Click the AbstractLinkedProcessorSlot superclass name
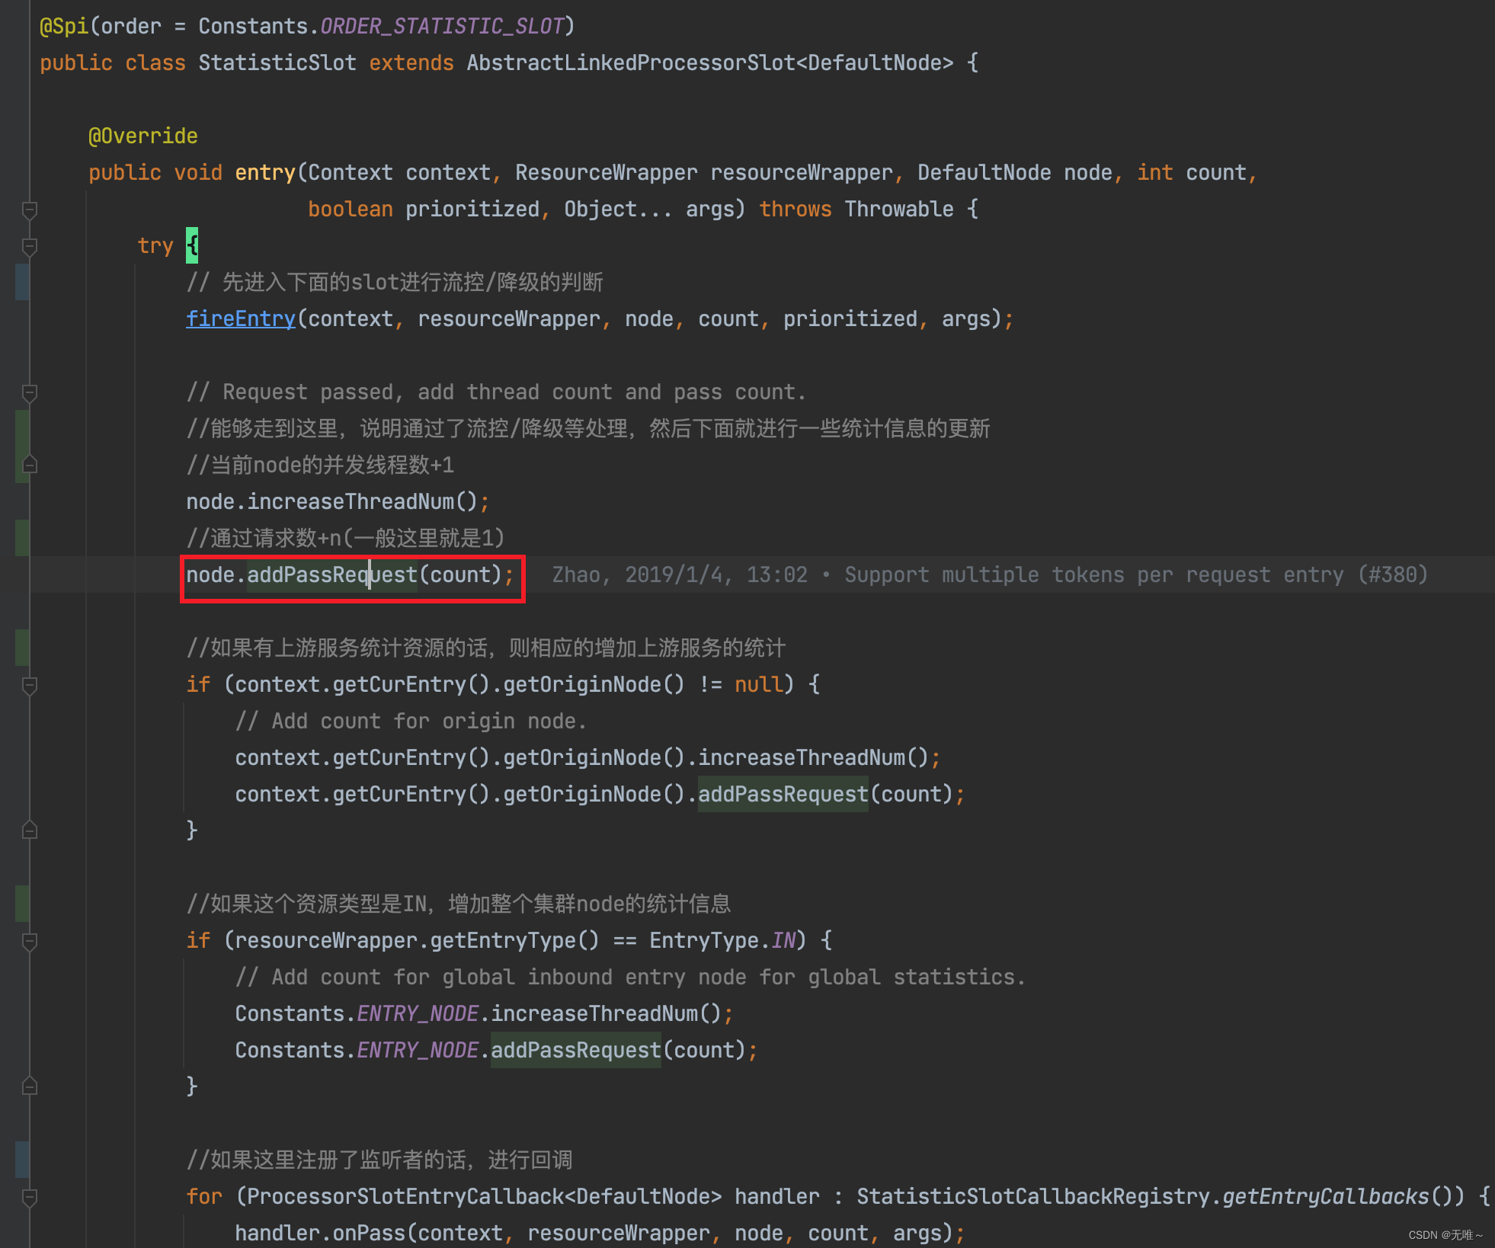This screenshot has height=1248, width=1495. tap(631, 62)
